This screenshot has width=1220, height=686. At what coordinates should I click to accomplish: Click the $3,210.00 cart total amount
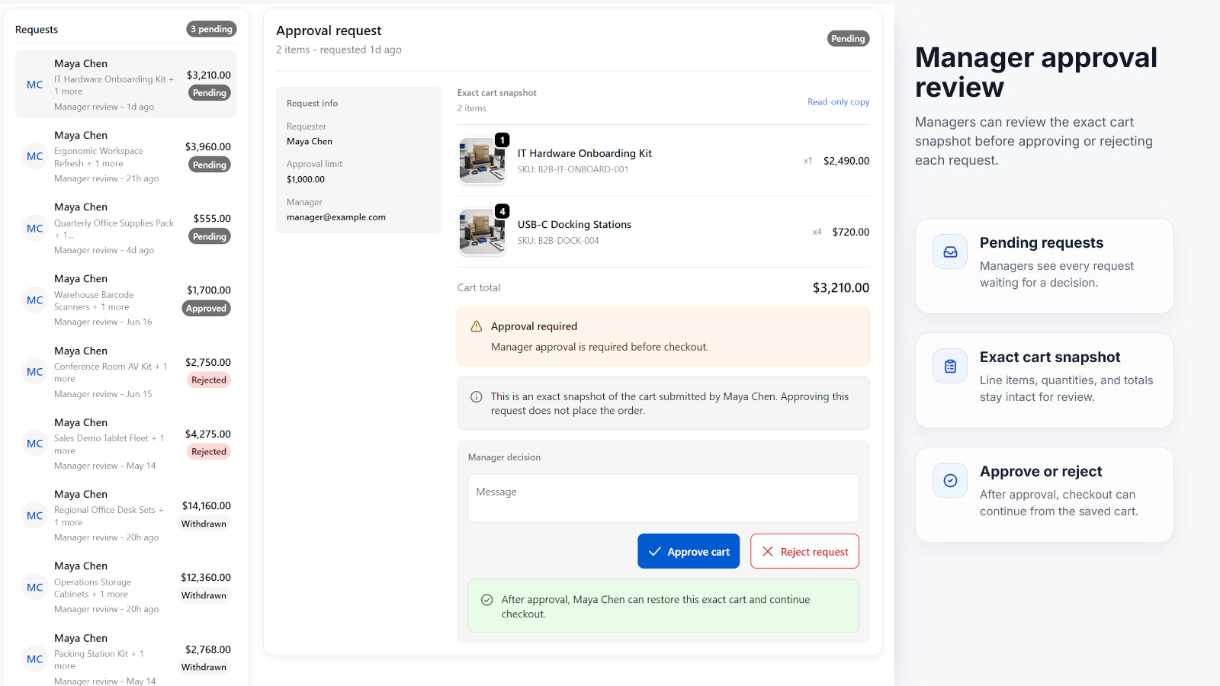pos(841,287)
